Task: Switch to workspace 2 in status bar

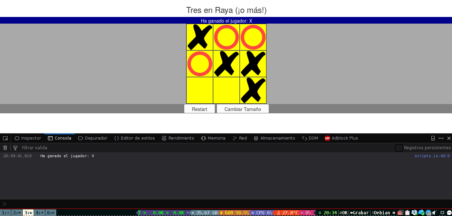Action: pos(17,213)
